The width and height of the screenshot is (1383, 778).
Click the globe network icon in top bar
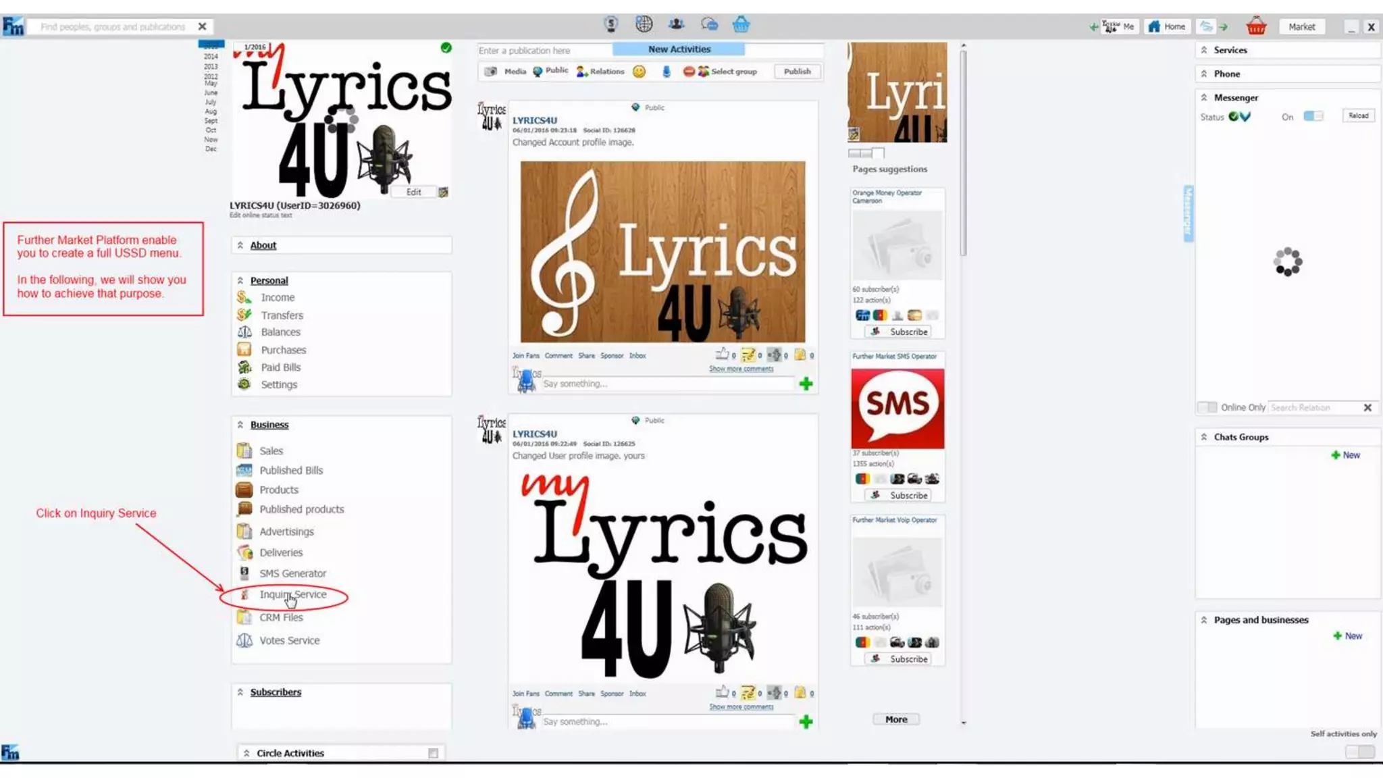pyautogui.click(x=644, y=25)
